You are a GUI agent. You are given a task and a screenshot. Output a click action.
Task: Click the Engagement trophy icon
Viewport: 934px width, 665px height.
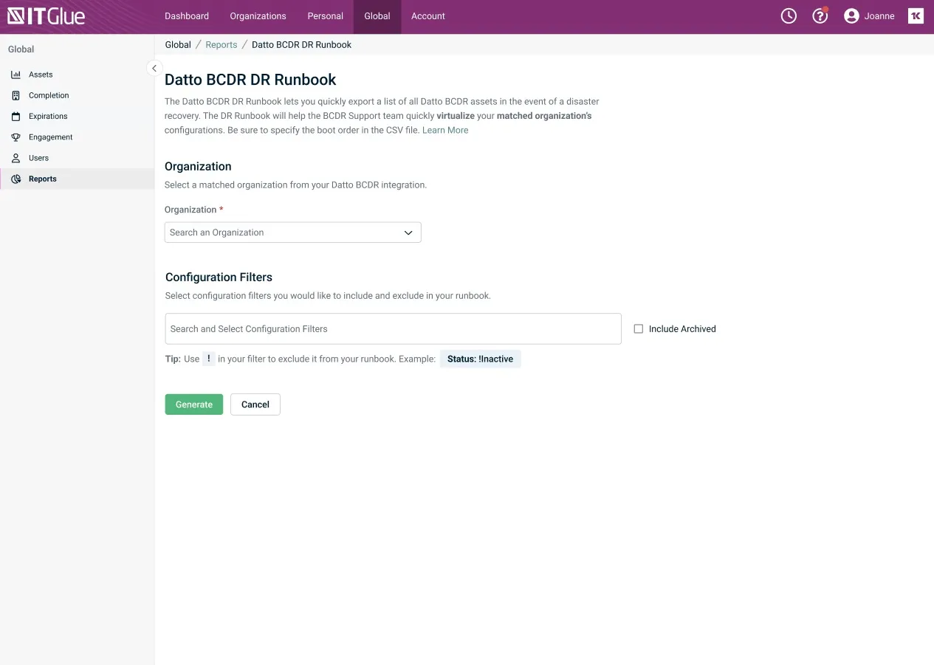point(16,137)
